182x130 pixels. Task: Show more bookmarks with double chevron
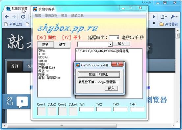(154, 23)
